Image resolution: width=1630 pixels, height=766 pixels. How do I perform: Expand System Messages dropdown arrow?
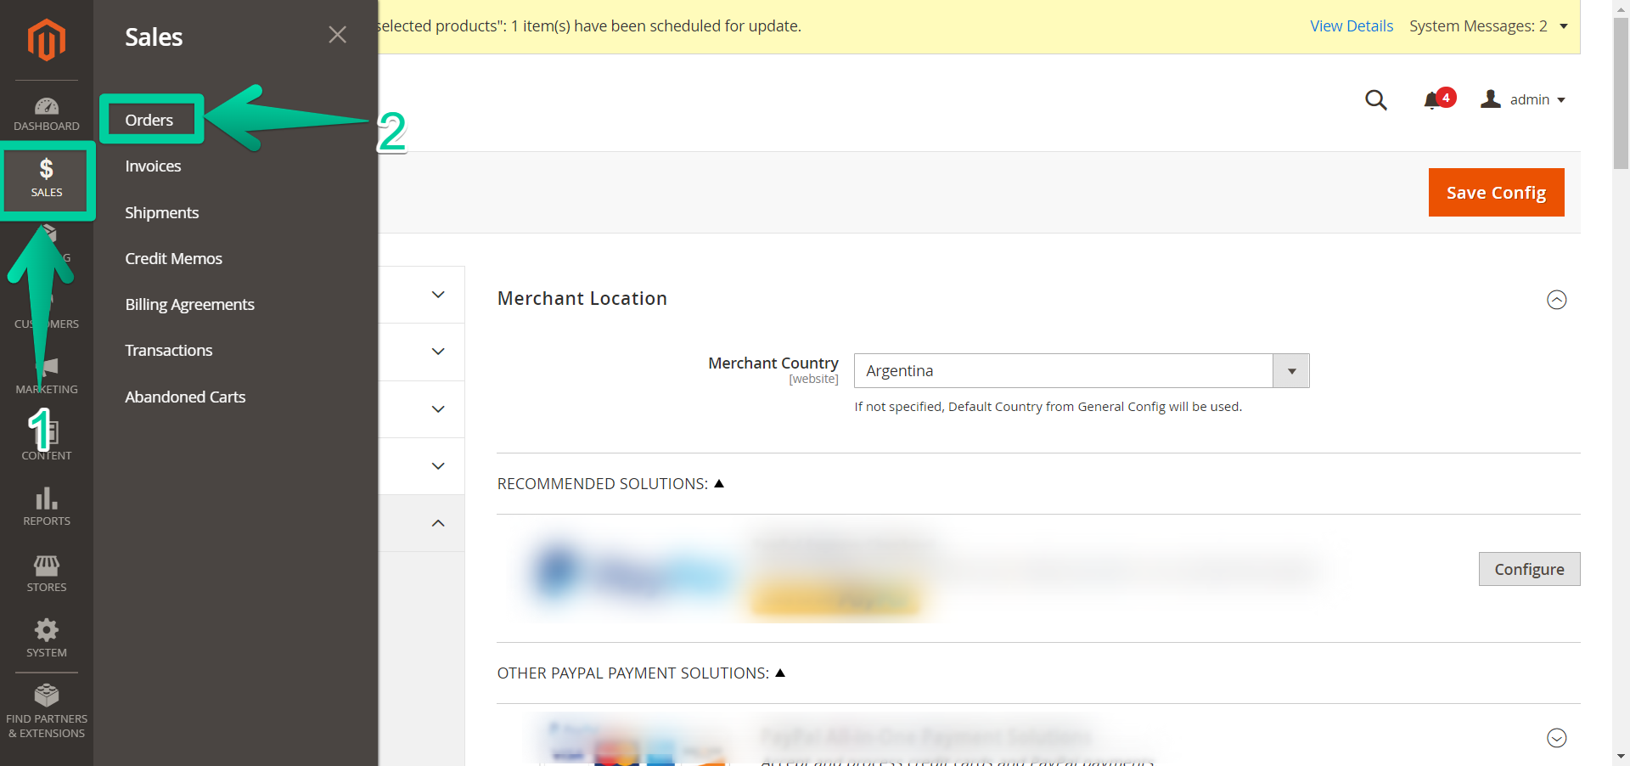[x=1563, y=26]
